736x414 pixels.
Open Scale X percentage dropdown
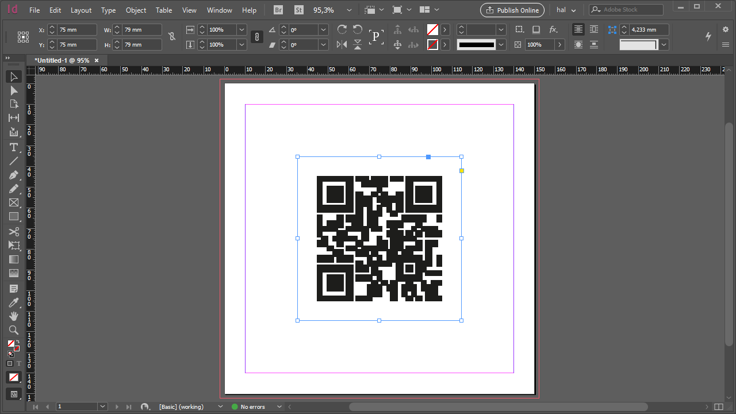coord(241,29)
